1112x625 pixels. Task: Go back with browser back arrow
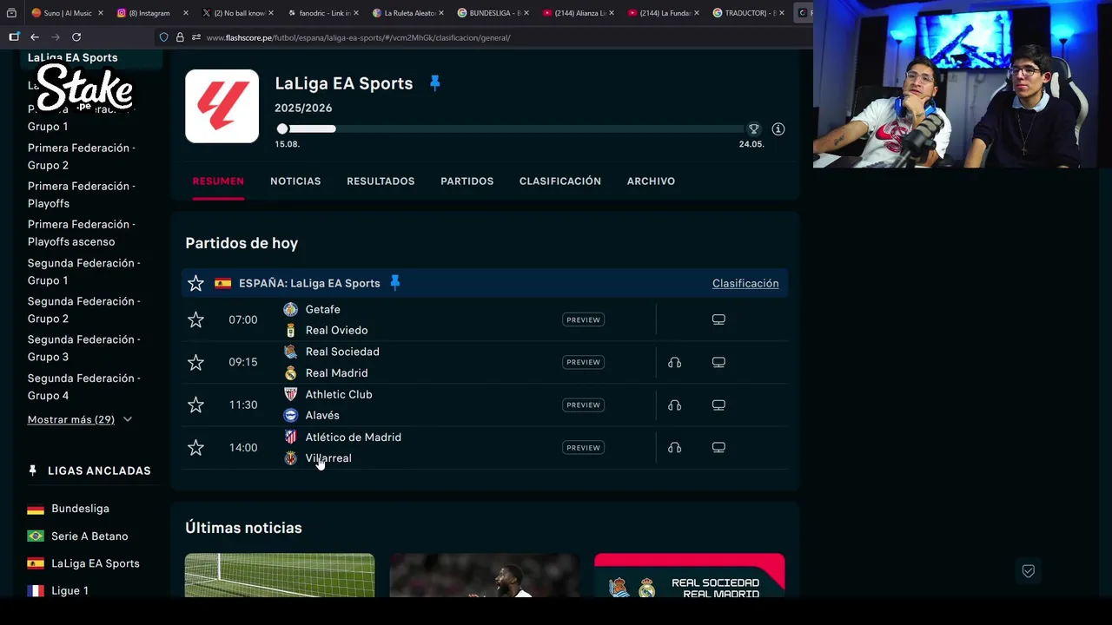35,37
